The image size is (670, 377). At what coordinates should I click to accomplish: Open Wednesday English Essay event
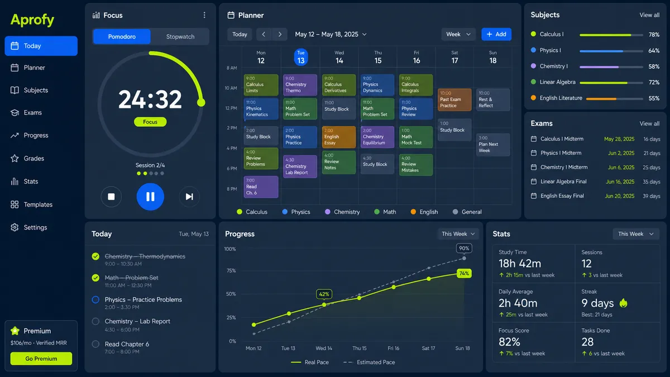click(x=338, y=137)
